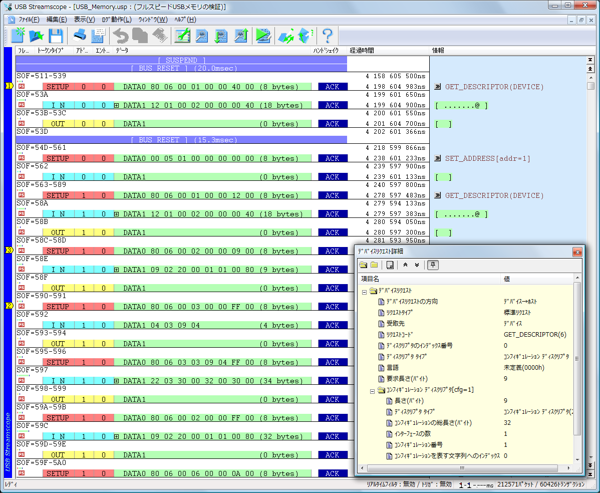This screenshot has width=600, height=493.
Task: Go to previous request with double up chevron
Action: (x=405, y=265)
